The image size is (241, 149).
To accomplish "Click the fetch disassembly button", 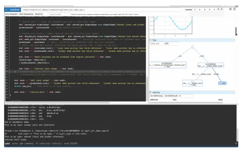I will coord(26,14).
